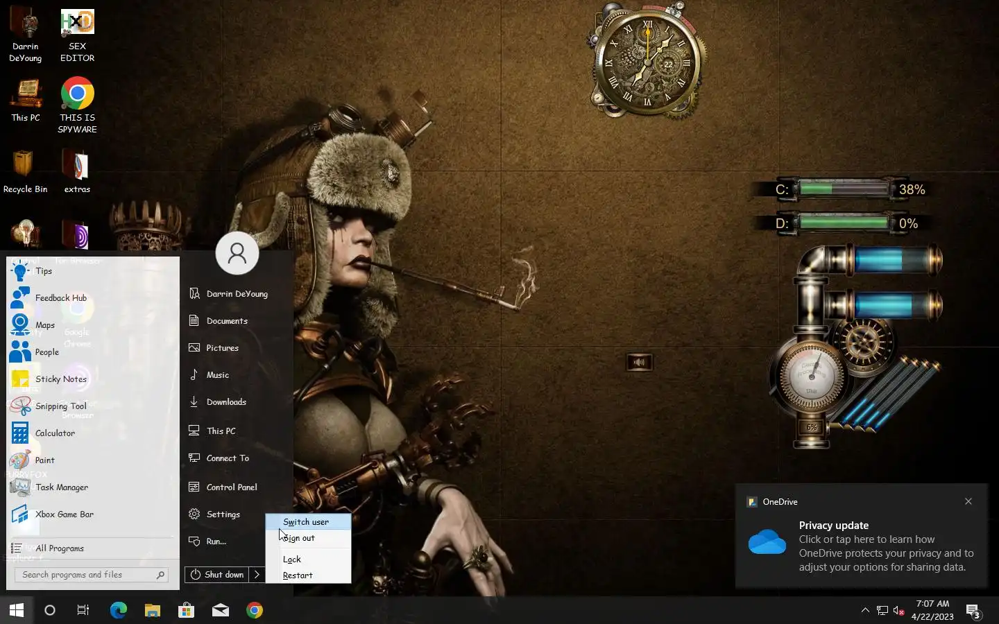Click the C: drive usage bar
Viewport: 999px width, 624px height.
tap(843, 189)
